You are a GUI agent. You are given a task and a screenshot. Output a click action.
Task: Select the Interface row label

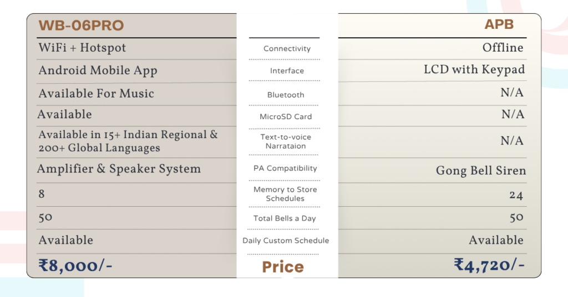(287, 71)
